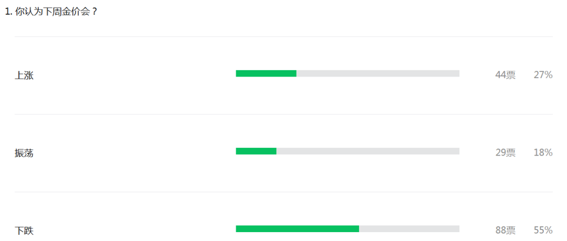Click the 44票 vote count

[506, 75]
